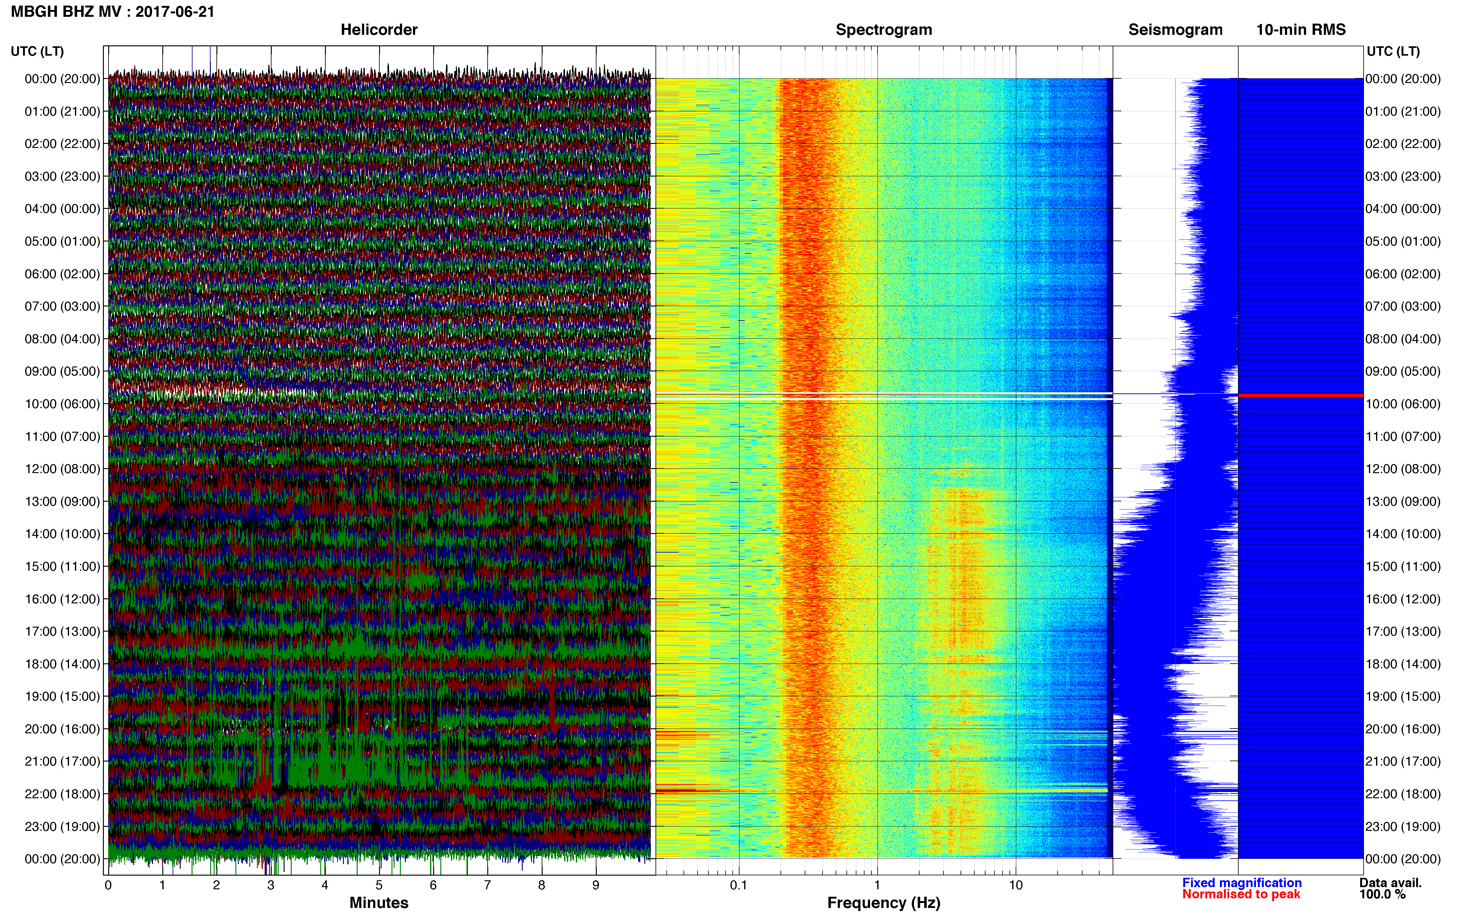The width and height of the screenshot is (1474, 921).
Task: Select '18:00 (14:00)' label left of helicorder
Action: pyautogui.click(x=62, y=664)
